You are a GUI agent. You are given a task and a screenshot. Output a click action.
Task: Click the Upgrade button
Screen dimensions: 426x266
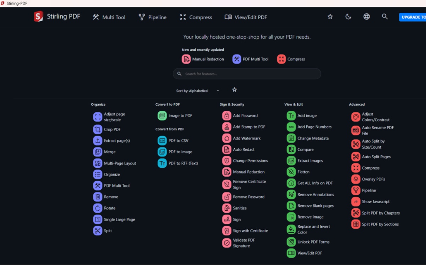click(413, 17)
